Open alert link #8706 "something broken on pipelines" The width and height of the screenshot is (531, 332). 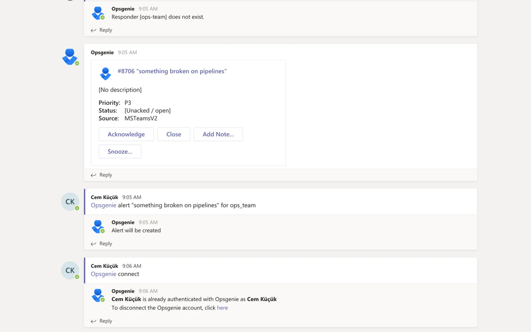pos(172,71)
